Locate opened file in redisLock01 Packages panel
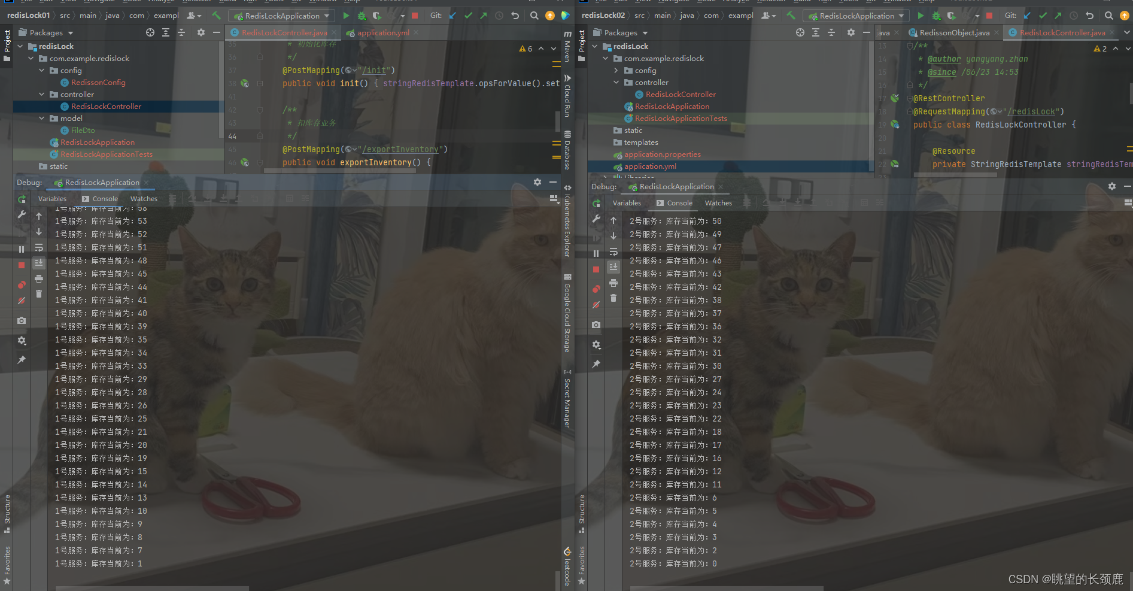 (150, 32)
